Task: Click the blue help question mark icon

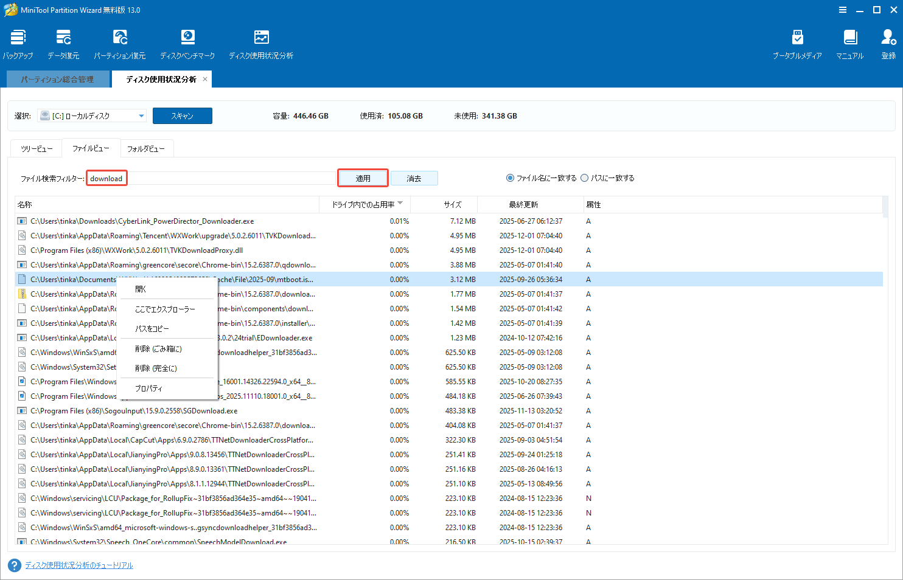Action: 13,565
